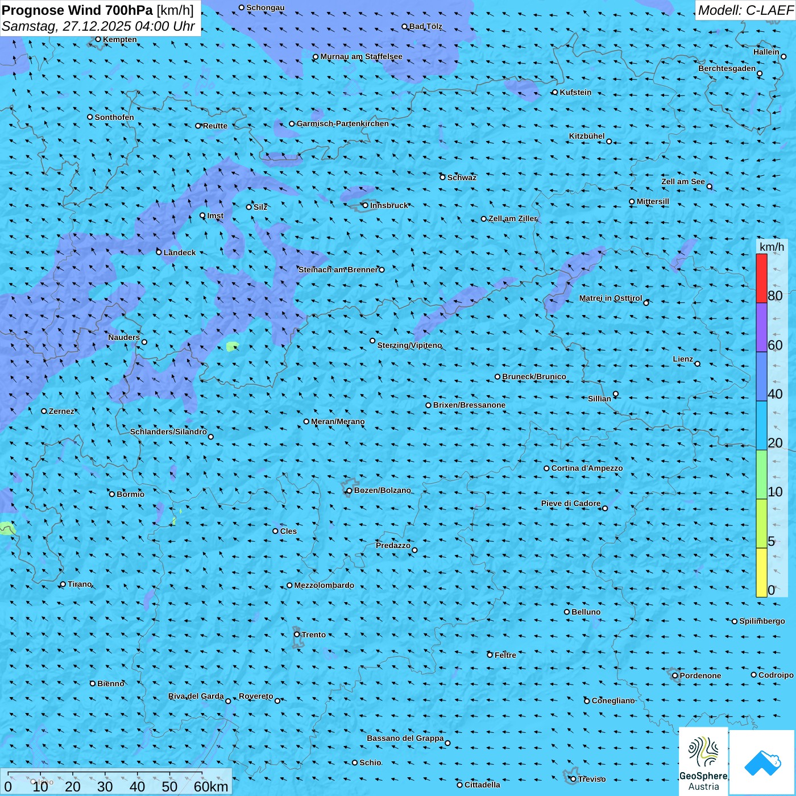
Task: Click the 'Innsbruck' label
Action: (389, 205)
